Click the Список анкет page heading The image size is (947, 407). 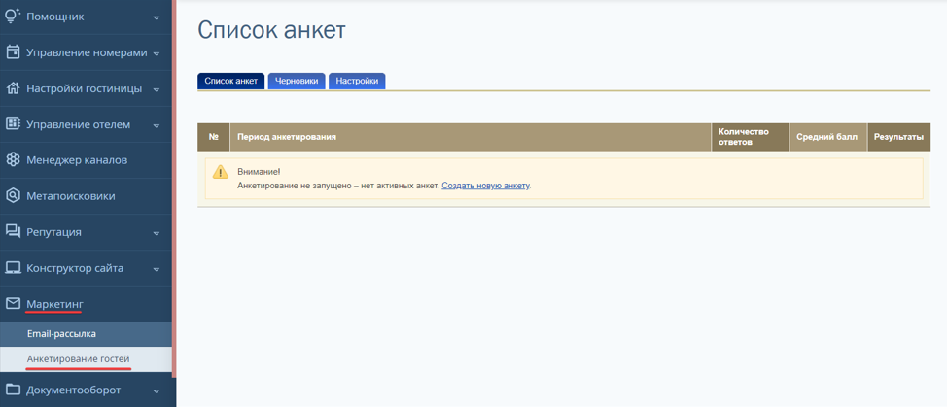272,30
